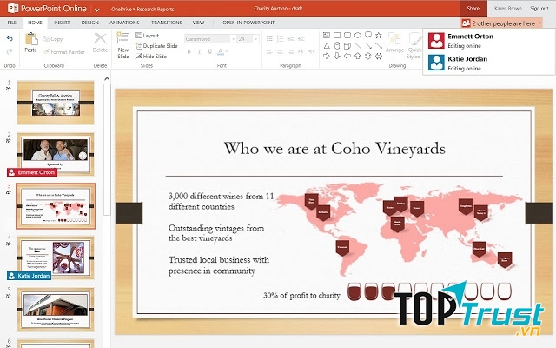Click Hide Slide
The height and width of the screenshot is (348, 556).
[x=151, y=56]
